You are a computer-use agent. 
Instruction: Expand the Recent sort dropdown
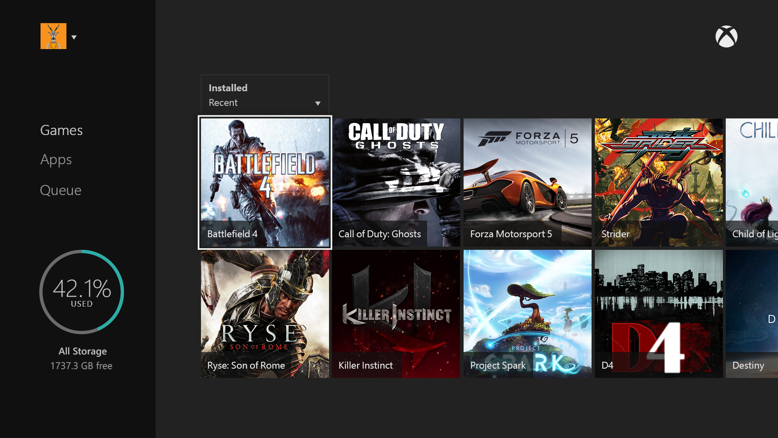(x=318, y=103)
